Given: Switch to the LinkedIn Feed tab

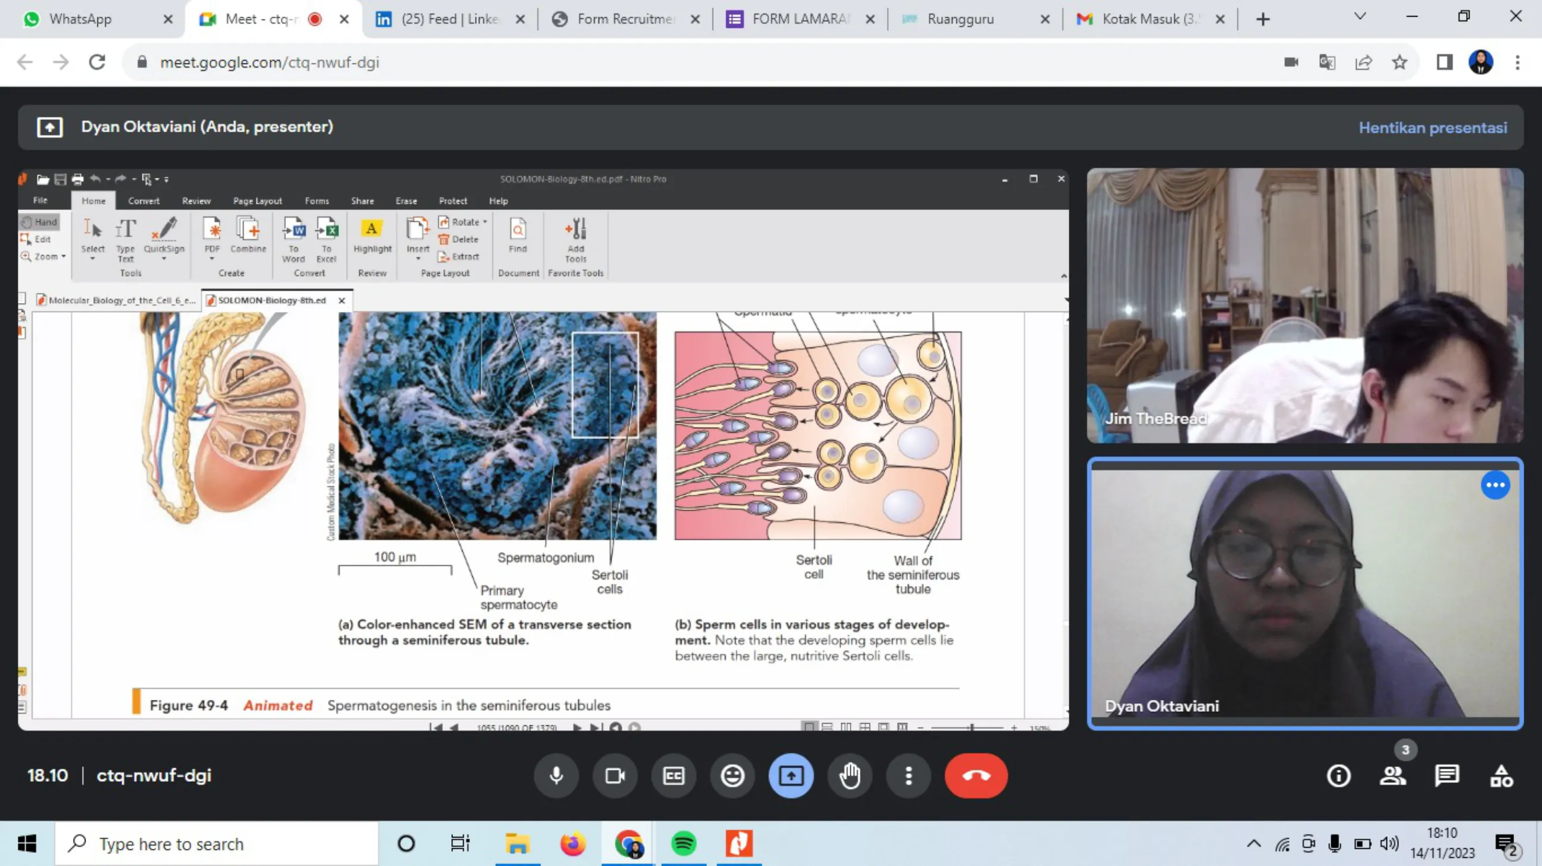Looking at the screenshot, I should pos(449,19).
